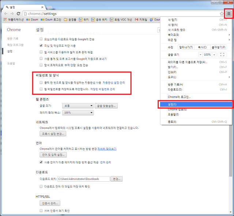Expand the 최근 탭 submenu
234x216 pixels.
[x=196, y=40]
